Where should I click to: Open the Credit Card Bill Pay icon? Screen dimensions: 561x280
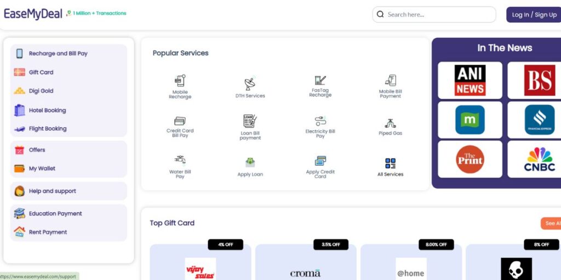[180, 121]
